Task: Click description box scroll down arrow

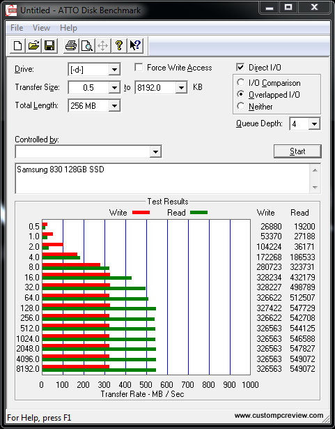Action: (315, 188)
